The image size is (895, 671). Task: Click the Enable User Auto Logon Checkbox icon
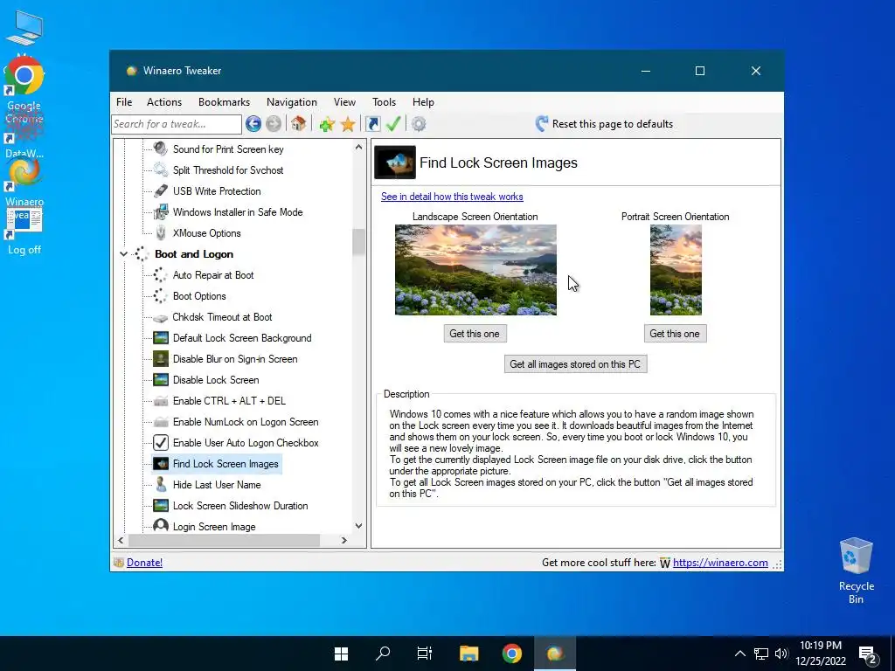[x=161, y=443]
